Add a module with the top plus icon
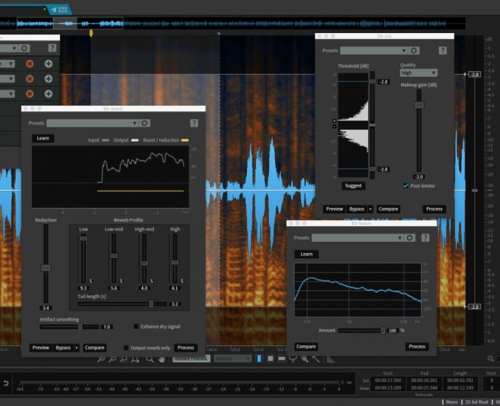This screenshot has width=500, height=406. [x=48, y=64]
